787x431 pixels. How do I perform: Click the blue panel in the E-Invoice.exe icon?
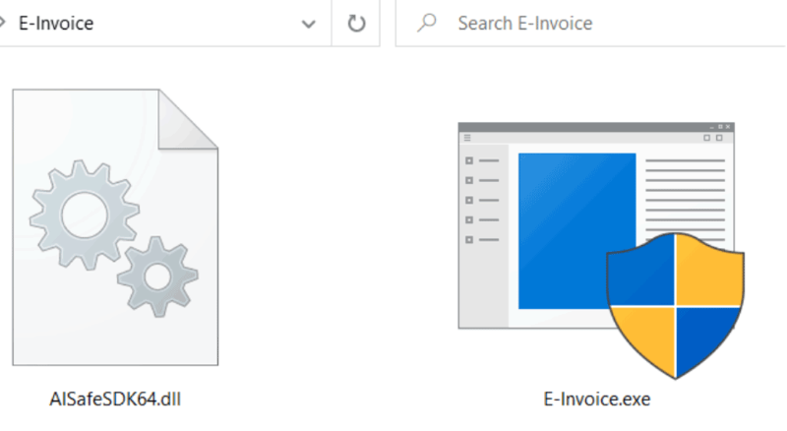pos(576,230)
